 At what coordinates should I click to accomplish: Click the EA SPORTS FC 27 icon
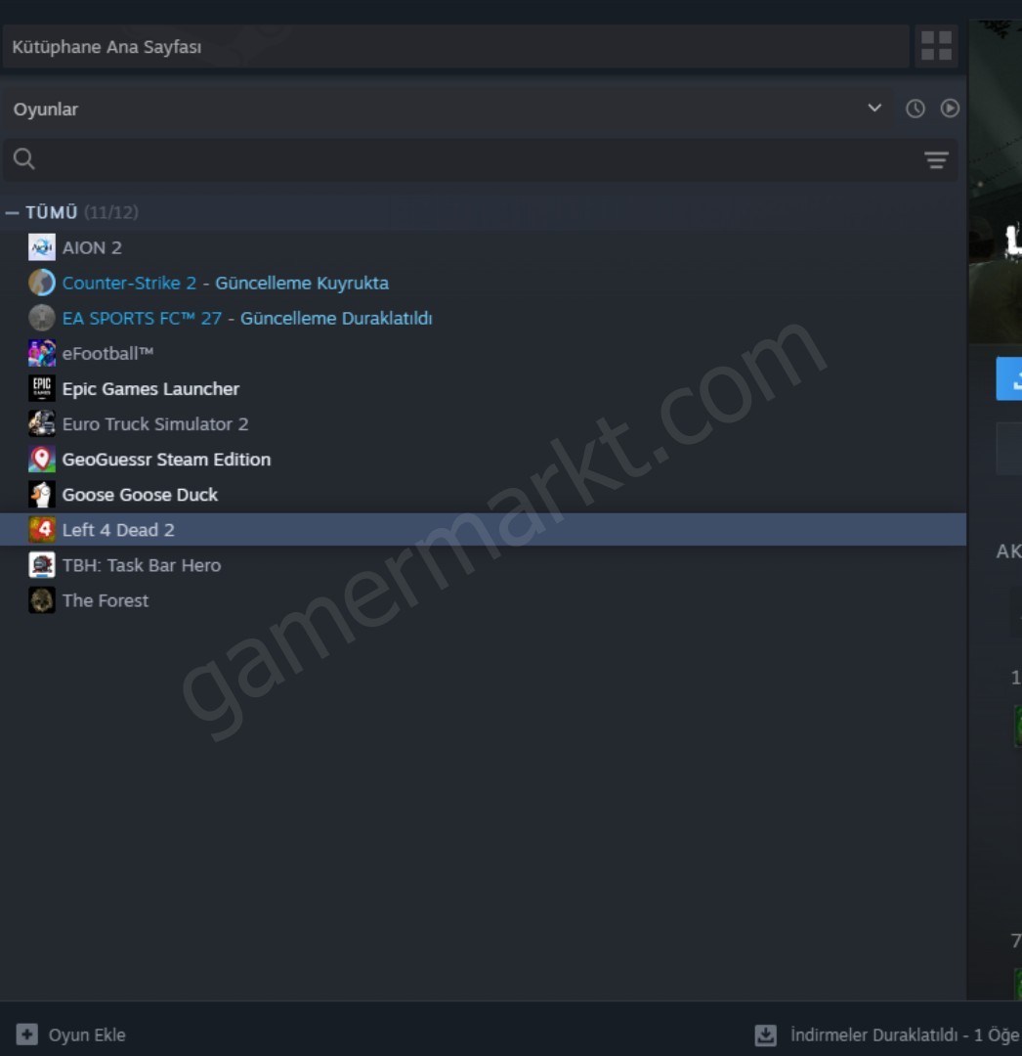click(x=42, y=318)
